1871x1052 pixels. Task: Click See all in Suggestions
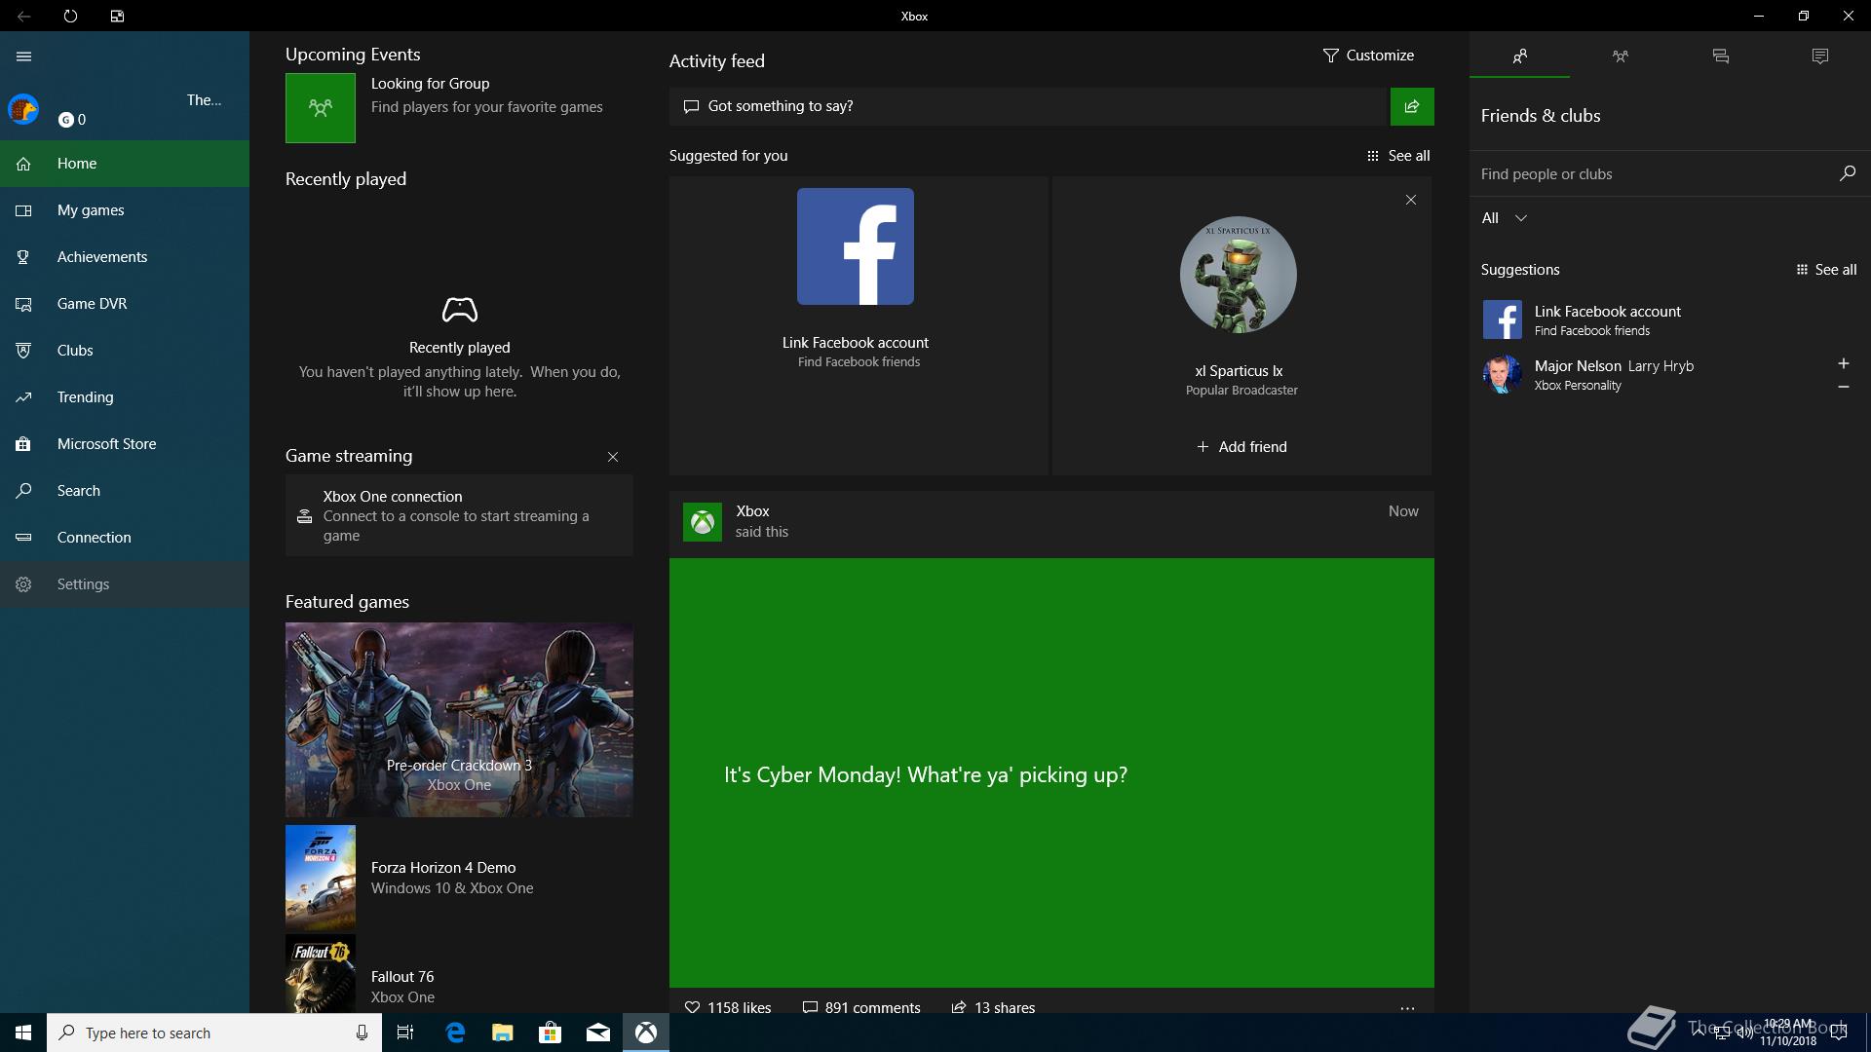click(x=1826, y=270)
